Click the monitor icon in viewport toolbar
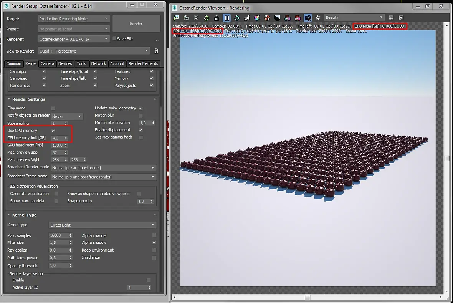Screen dimensions: 453x303 (x=277, y=18)
